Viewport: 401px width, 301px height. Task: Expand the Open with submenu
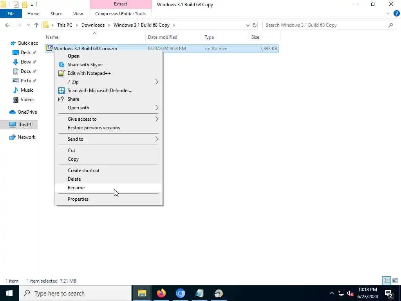point(108,108)
